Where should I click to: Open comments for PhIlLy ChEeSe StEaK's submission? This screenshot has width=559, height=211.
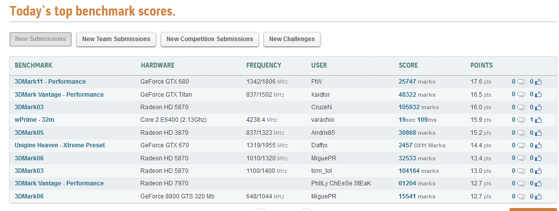coord(521,183)
